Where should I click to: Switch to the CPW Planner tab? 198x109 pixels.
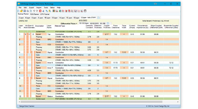click(x=45, y=14)
